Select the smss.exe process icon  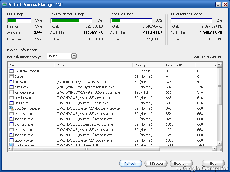12,82
